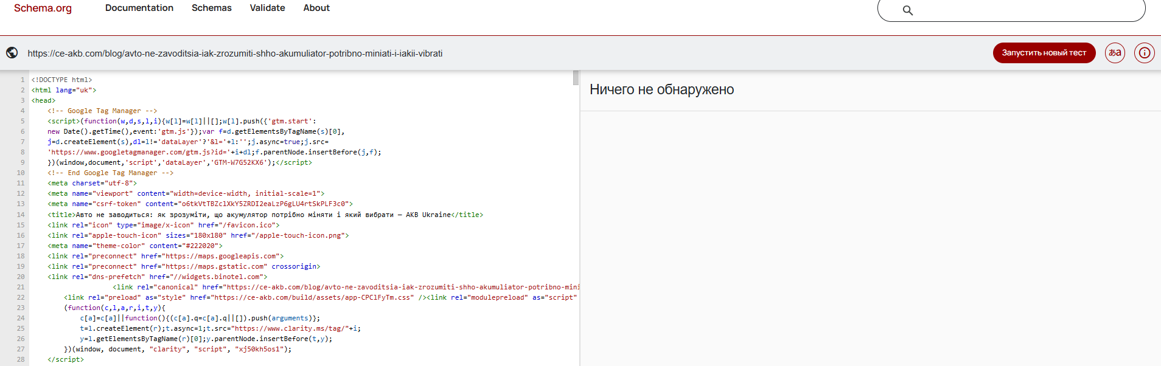Click the googletagmanager.com gtm.js URL line
Viewport: 1161px width, 366px height.
tap(214, 152)
